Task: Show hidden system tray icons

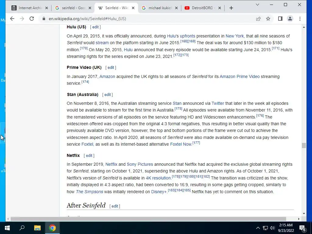Action: 258,228
